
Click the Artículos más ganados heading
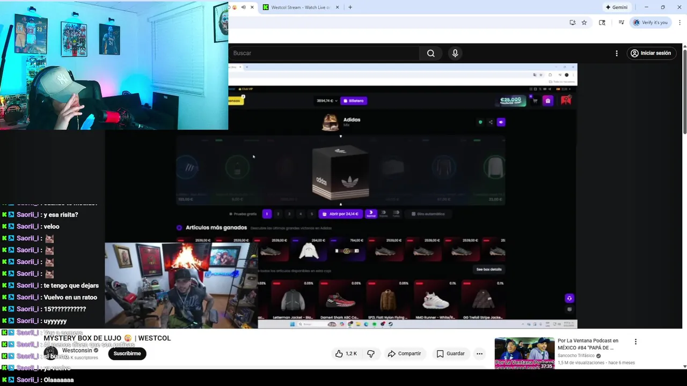[216, 228]
